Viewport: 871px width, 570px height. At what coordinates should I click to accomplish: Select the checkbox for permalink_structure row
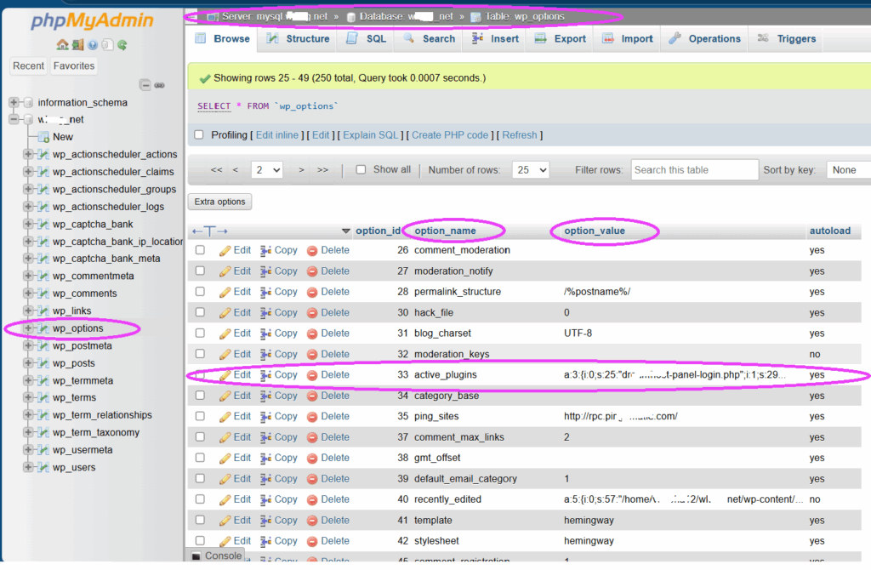tap(200, 292)
